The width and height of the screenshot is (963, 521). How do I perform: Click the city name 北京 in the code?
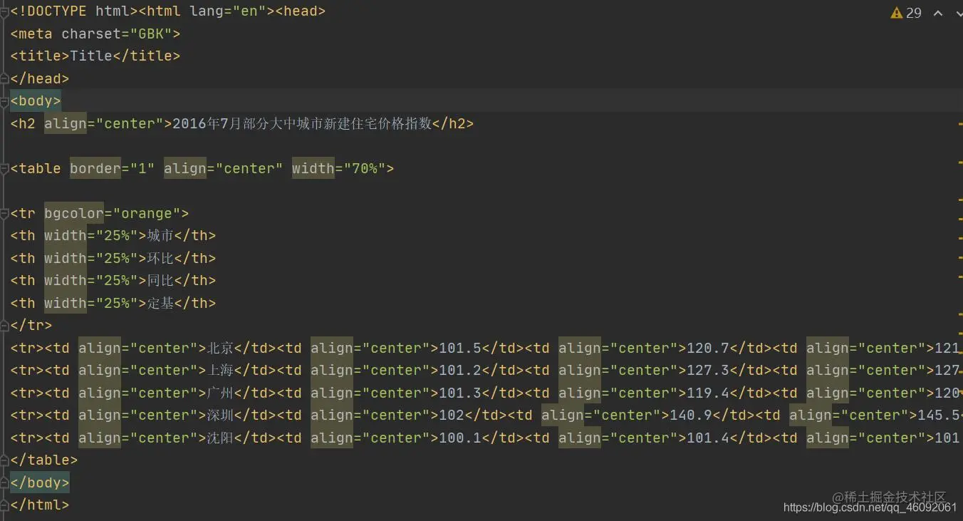coord(220,348)
